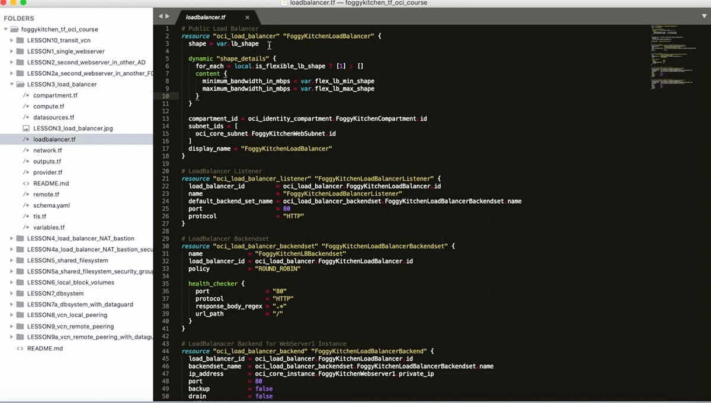Click the forward navigation arrow above the editor
The width and height of the screenshot is (711, 403).
(168, 17)
